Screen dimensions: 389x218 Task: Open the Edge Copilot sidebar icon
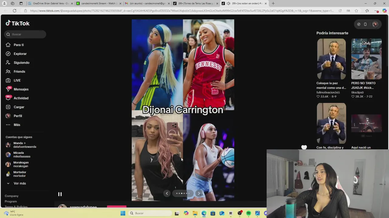[x=384, y=11]
